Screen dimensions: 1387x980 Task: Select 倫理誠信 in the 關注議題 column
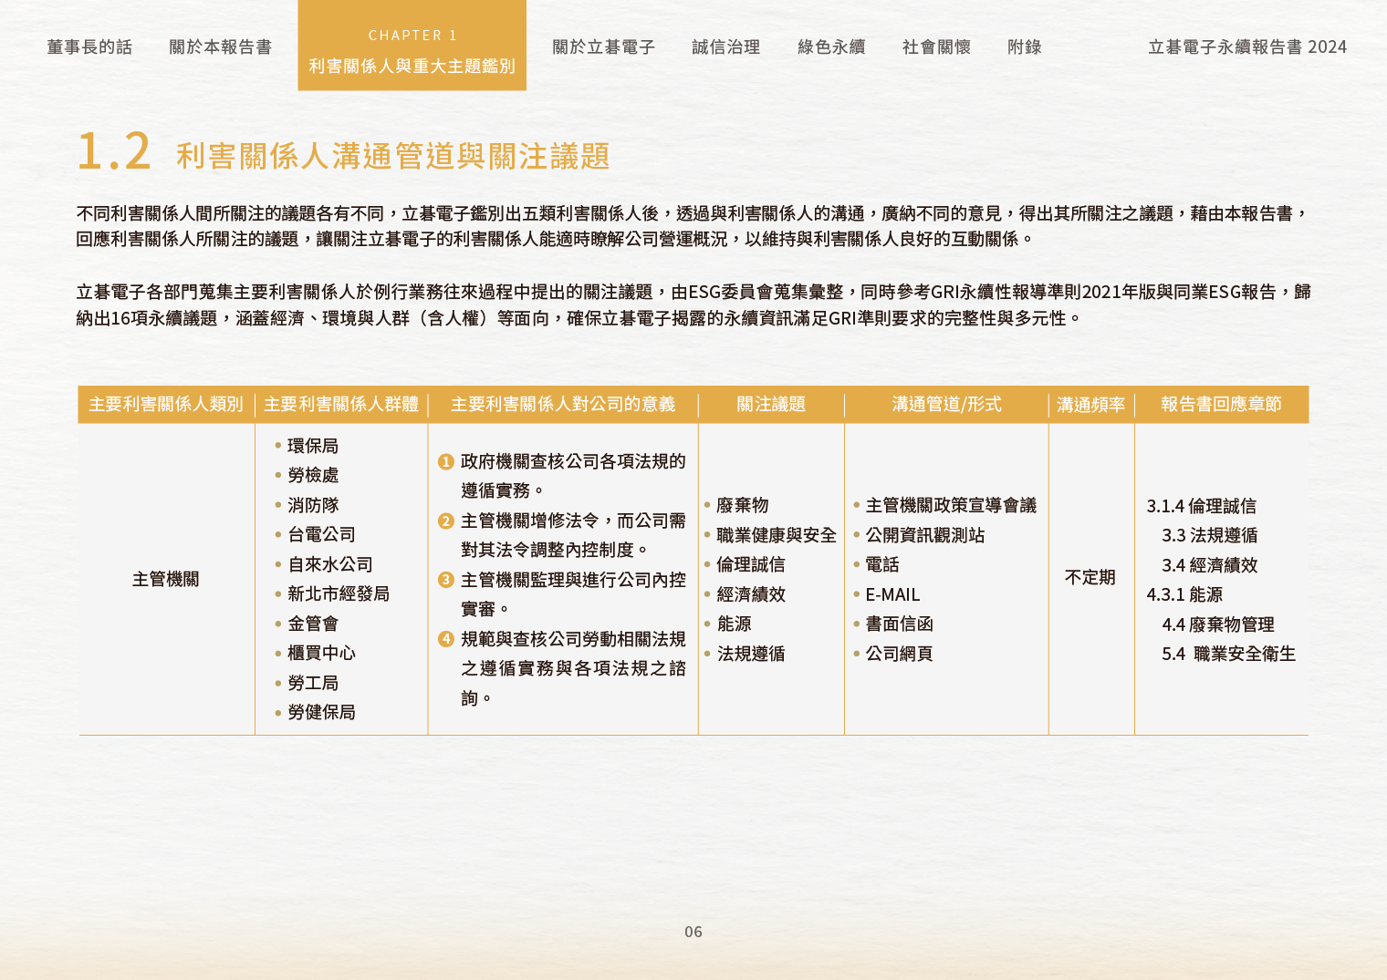pyautogui.click(x=751, y=564)
